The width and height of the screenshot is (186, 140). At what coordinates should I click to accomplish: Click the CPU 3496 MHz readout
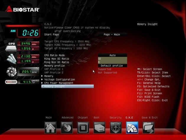(x=28, y=44)
